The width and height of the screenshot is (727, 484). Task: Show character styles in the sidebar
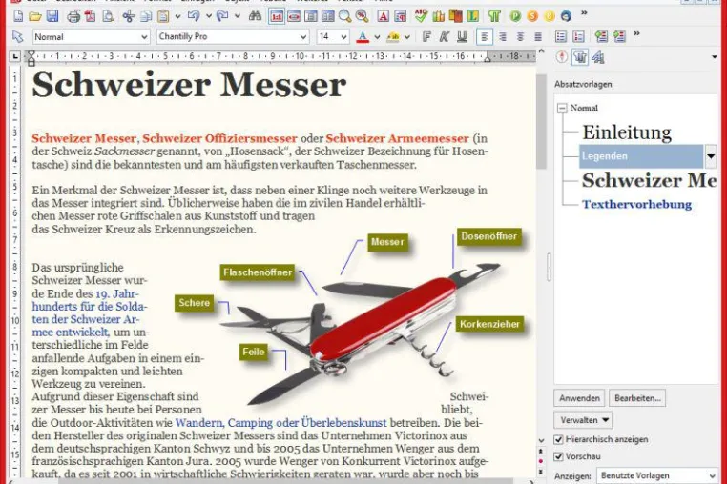pyautogui.click(x=597, y=57)
